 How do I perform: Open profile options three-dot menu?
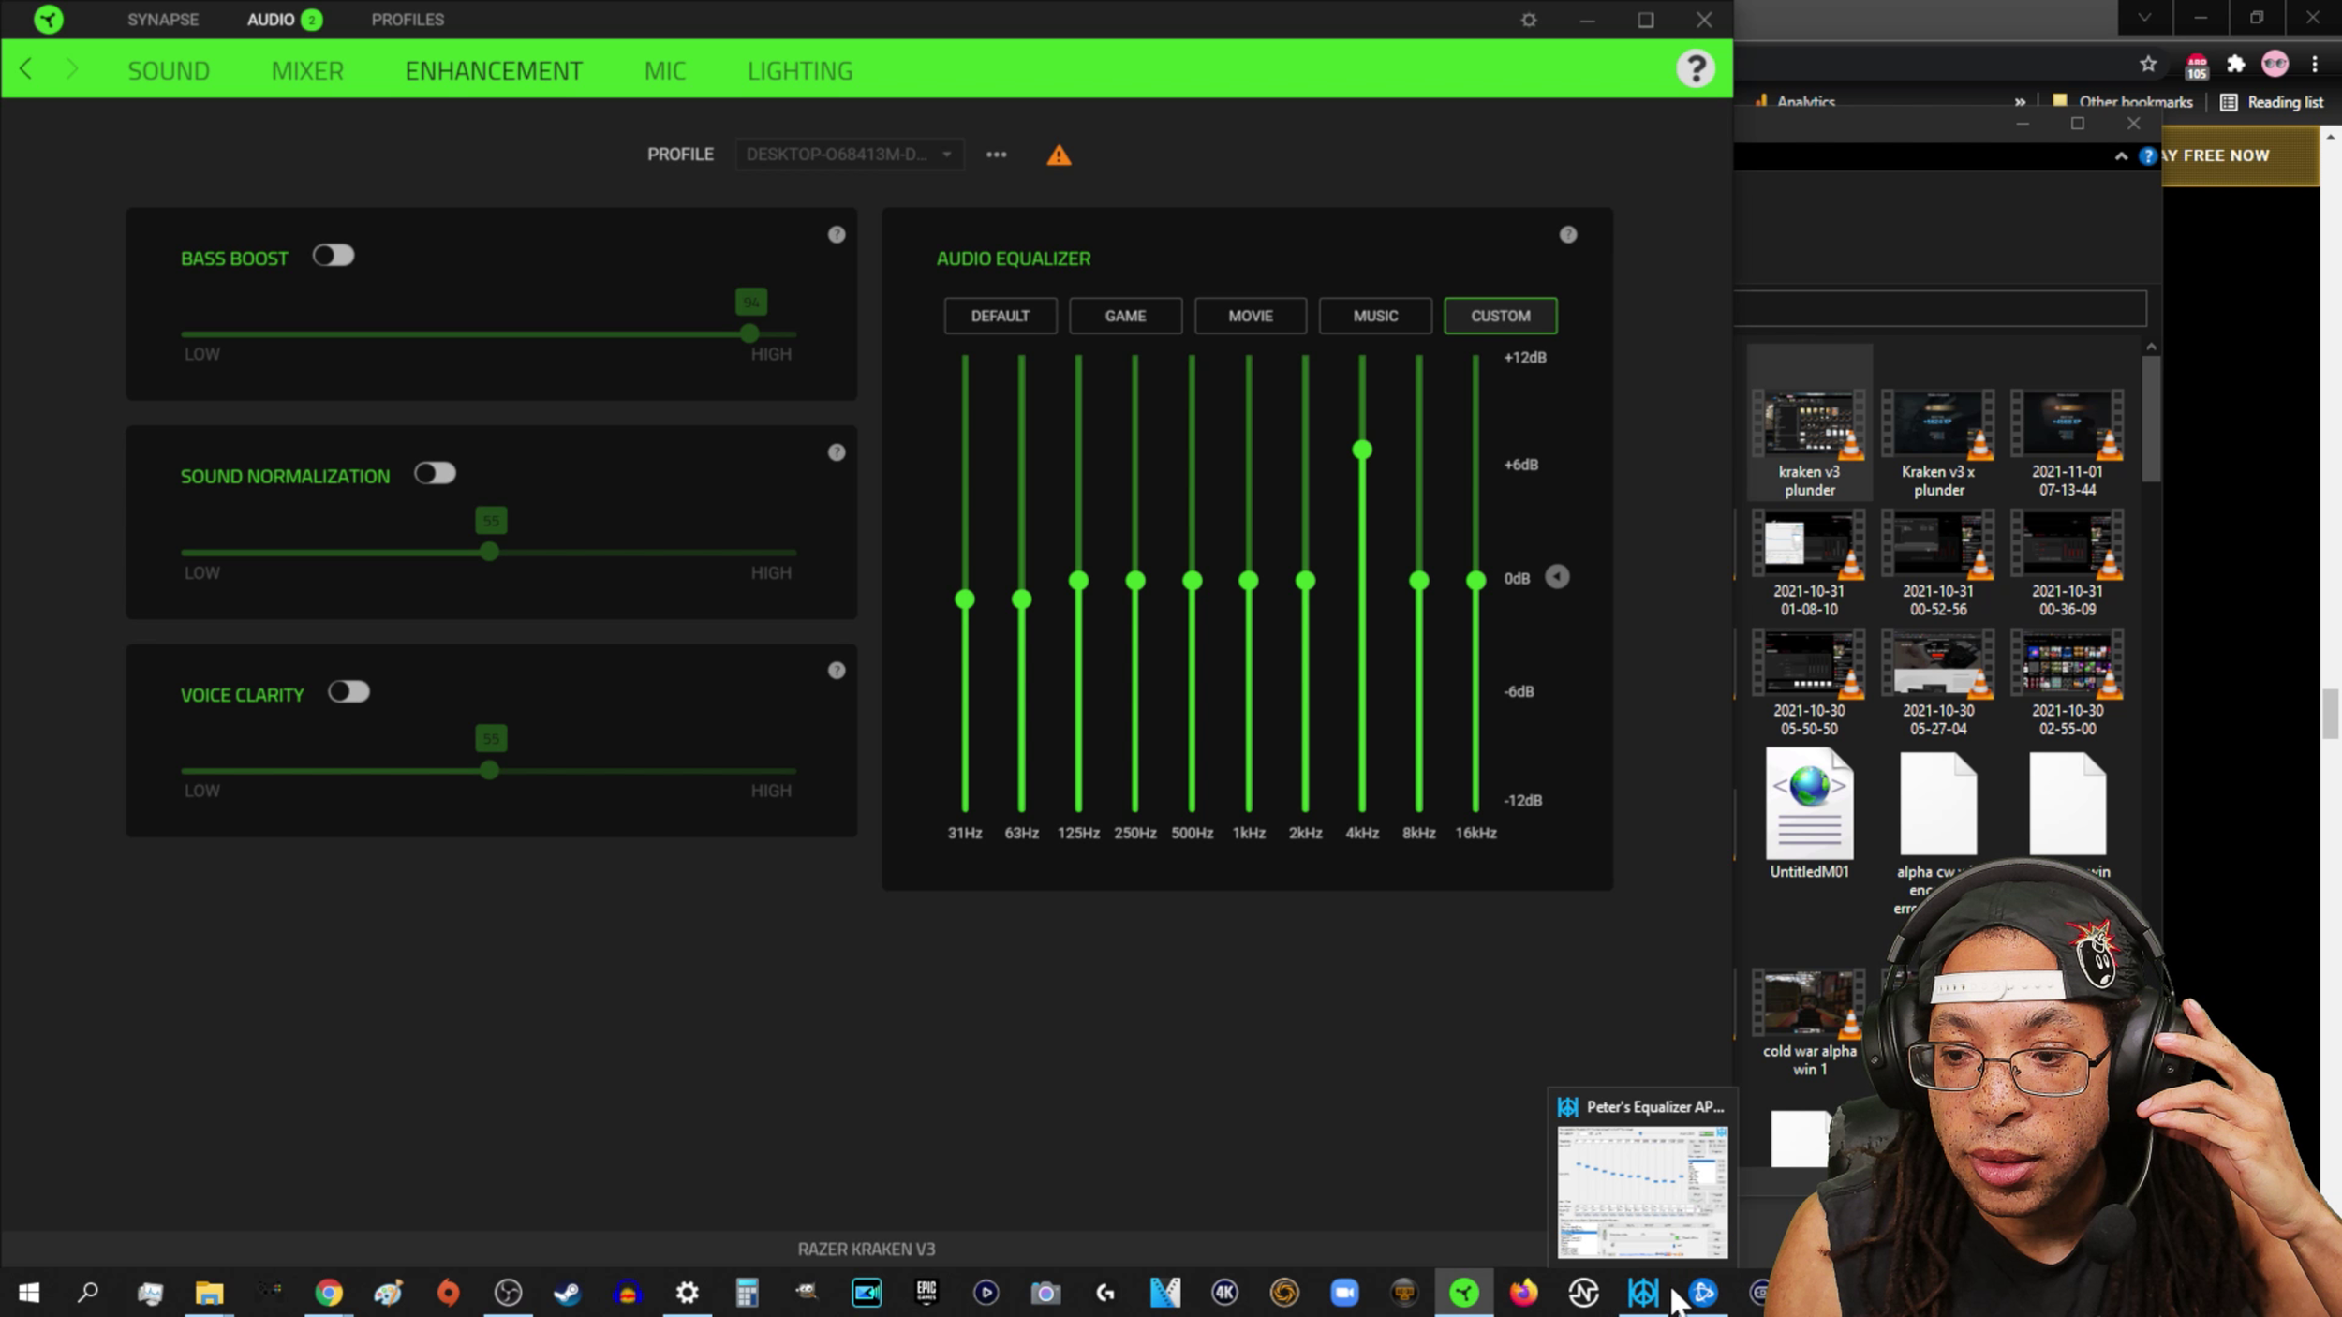(996, 155)
